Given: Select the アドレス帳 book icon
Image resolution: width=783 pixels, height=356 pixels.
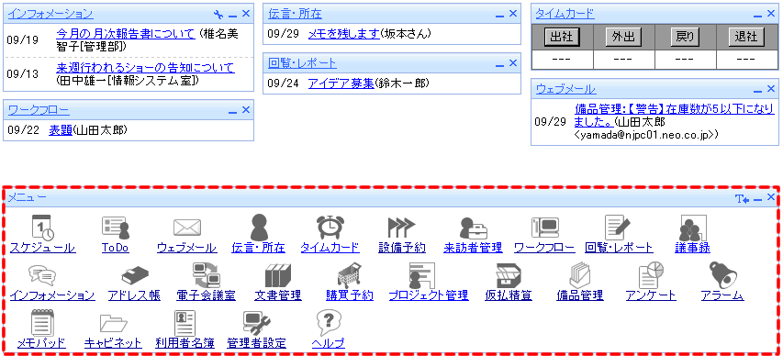Looking at the screenshot, I should (135, 275).
